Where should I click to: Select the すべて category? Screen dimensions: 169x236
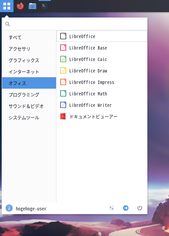29,37
